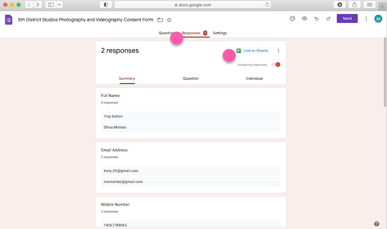Click the move to folder icon

point(160,20)
